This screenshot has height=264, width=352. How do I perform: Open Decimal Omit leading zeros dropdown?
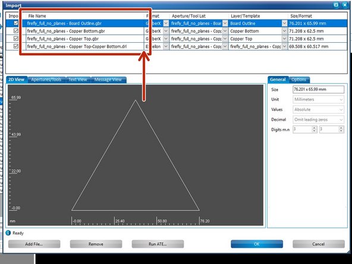(x=318, y=120)
